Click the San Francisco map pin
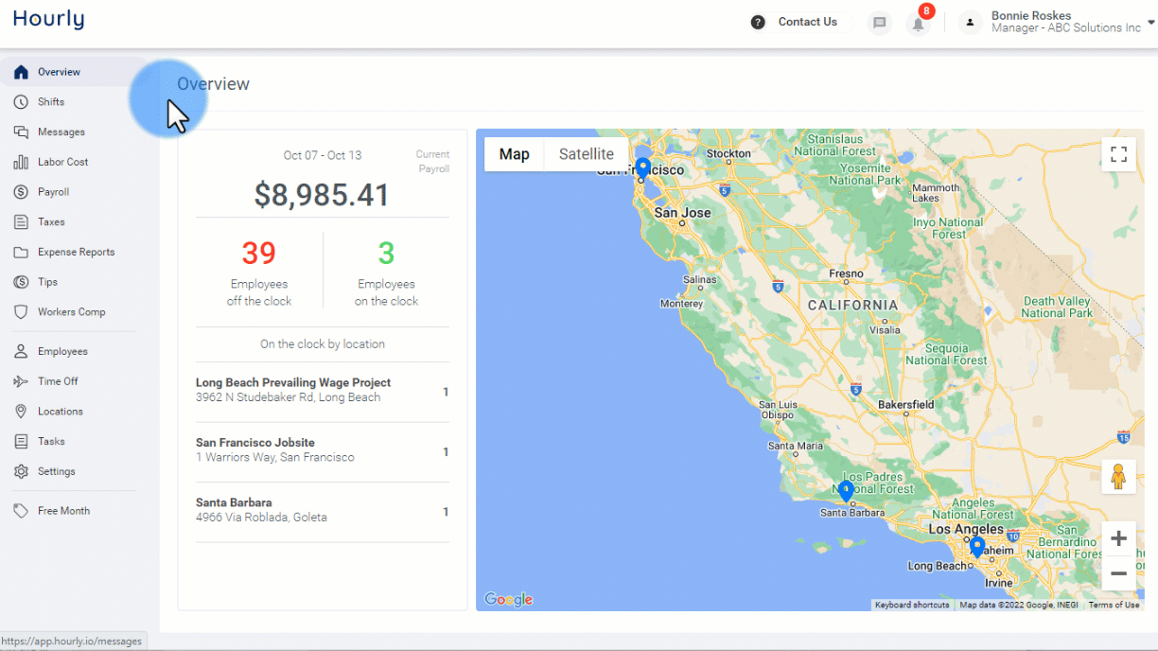This screenshot has height=651, width=1158. 642,169
